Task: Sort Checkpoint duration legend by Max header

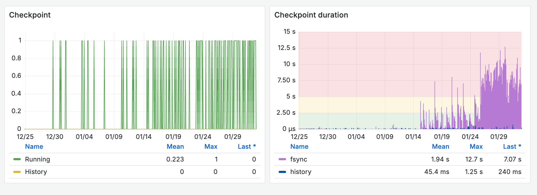Action: [x=476, y=147]
